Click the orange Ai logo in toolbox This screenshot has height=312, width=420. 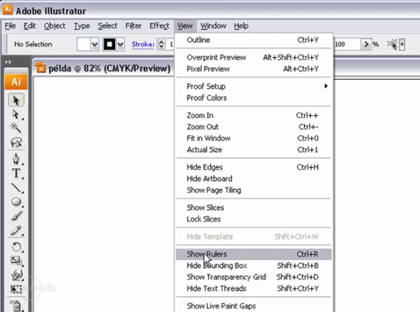point(16,82)
